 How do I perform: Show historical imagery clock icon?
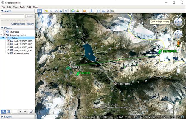(73, 11)
